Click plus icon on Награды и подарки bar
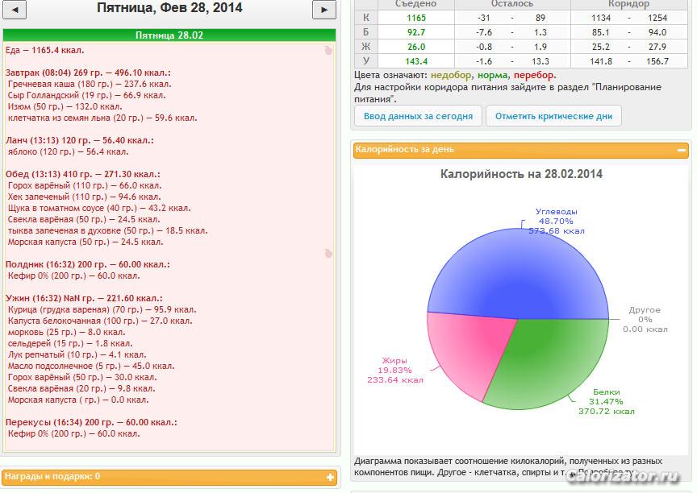The width and height of the screenshot is (697, 493). (330, 477)
